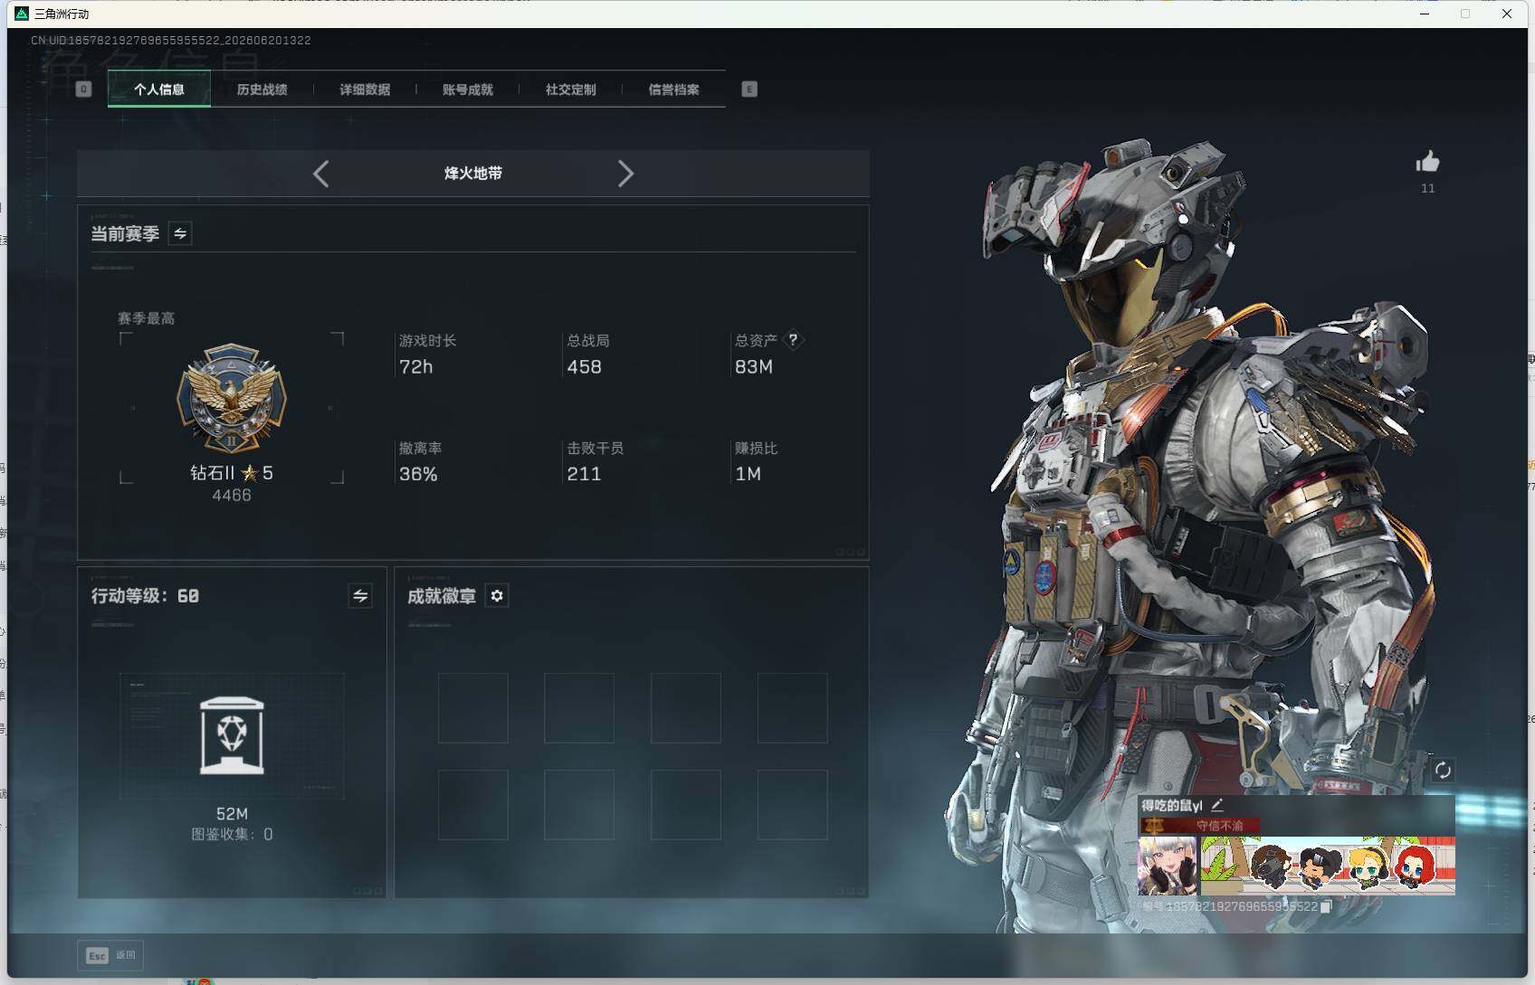Screen dimensions: 1535x985
Task: Click the 图鉴收集 count text
Action: coord(232,834)
